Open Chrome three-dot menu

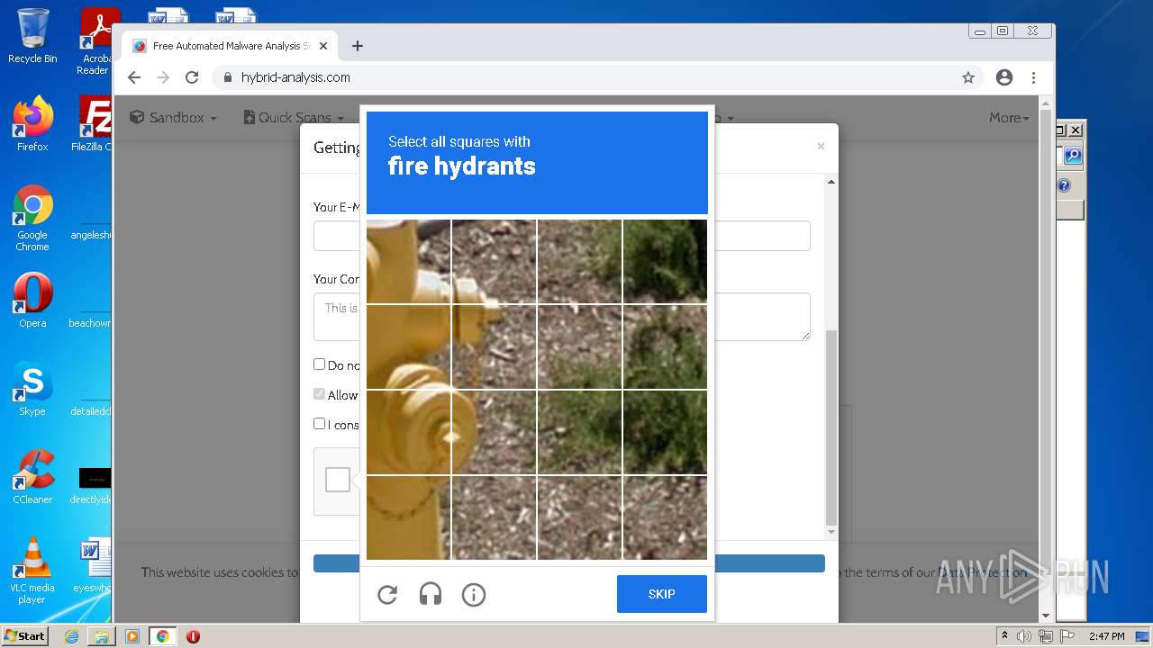click(1034, 77)
